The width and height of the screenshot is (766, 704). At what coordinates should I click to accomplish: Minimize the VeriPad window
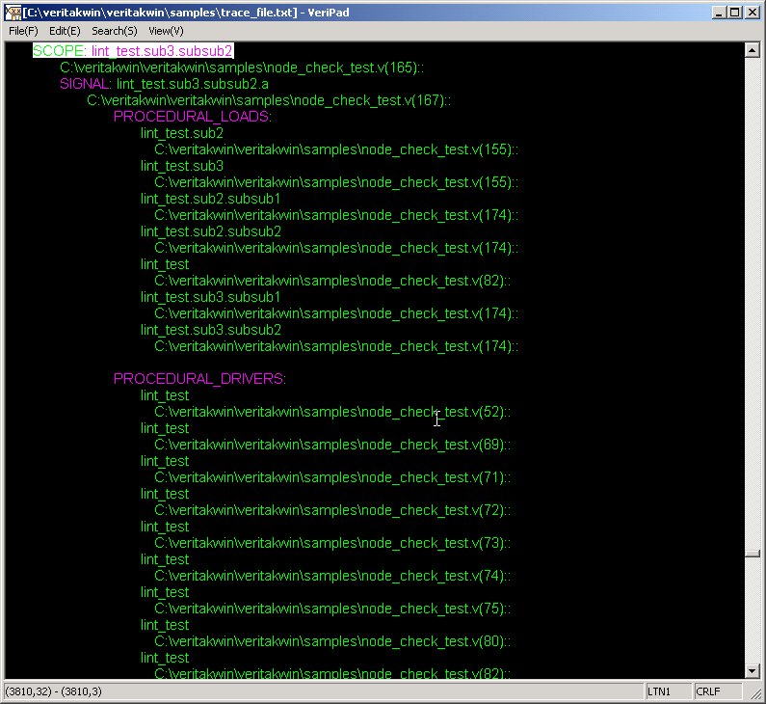(x=718, y=13)
